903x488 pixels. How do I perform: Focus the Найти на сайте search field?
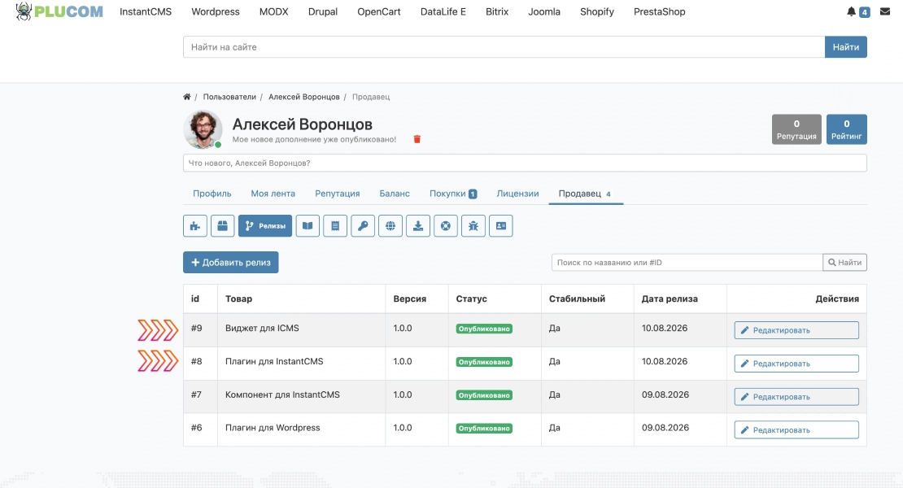[504, 47]
